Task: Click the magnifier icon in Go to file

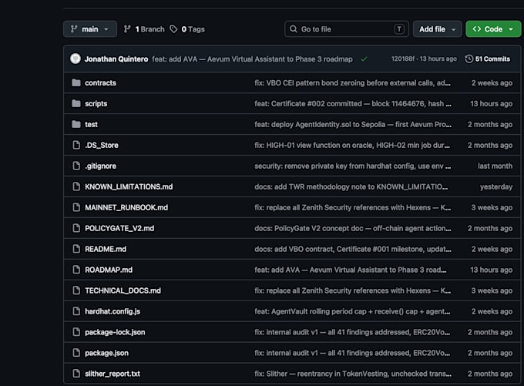Action: (294, 29)
